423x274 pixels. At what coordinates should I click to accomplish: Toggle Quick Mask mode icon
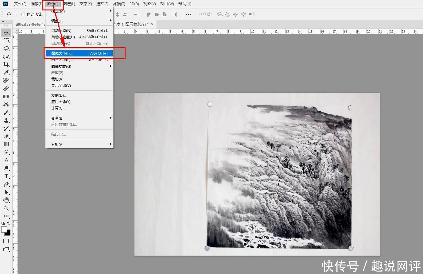coord(6,241)
